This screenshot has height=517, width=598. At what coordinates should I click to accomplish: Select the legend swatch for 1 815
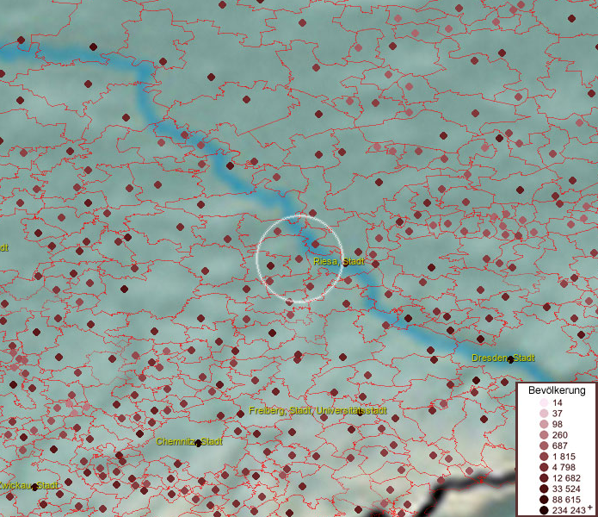[544, 456]
